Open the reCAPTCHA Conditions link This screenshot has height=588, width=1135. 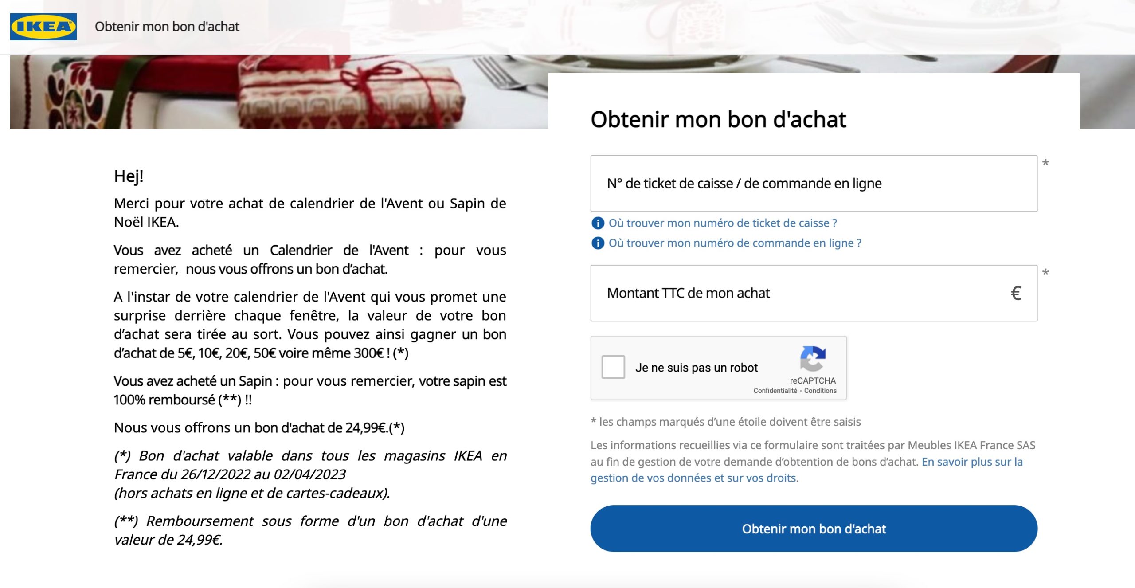tap(820, 391)
